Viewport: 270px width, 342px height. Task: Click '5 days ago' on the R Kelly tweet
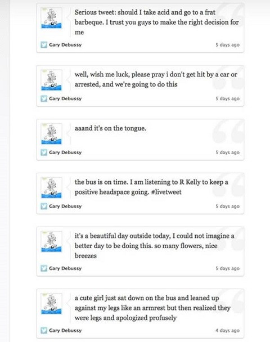coord(227,206)
